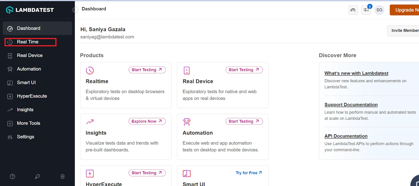
Task: Click Explore Now on the Insights card
Action: (147, 121)
